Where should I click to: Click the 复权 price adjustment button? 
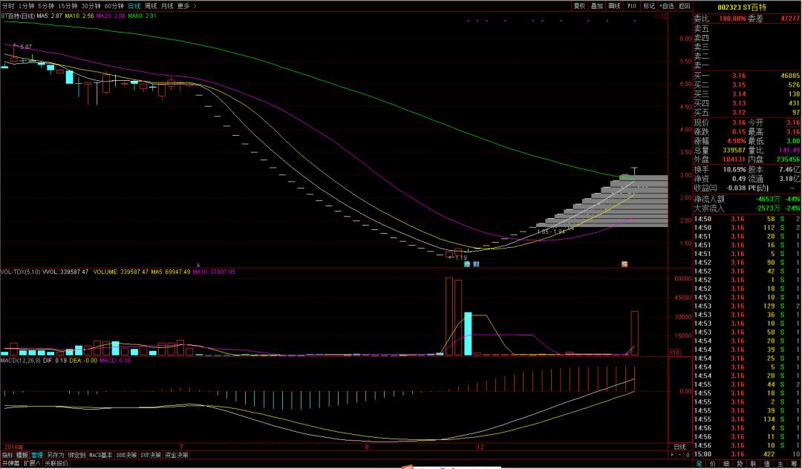[x=579, y=5]
